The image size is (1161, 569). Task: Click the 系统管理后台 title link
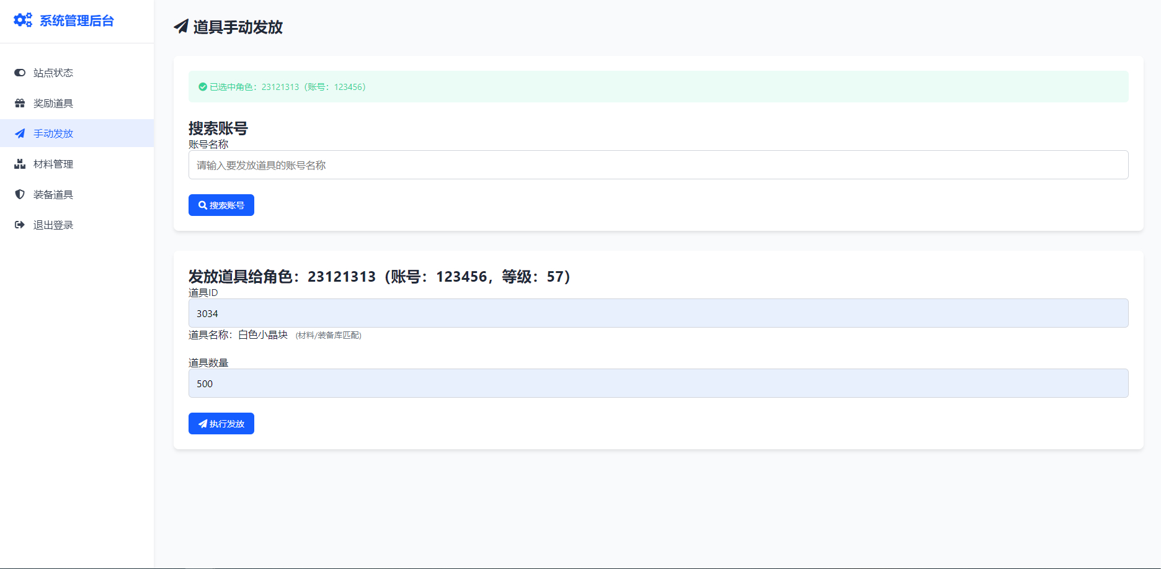77,20
